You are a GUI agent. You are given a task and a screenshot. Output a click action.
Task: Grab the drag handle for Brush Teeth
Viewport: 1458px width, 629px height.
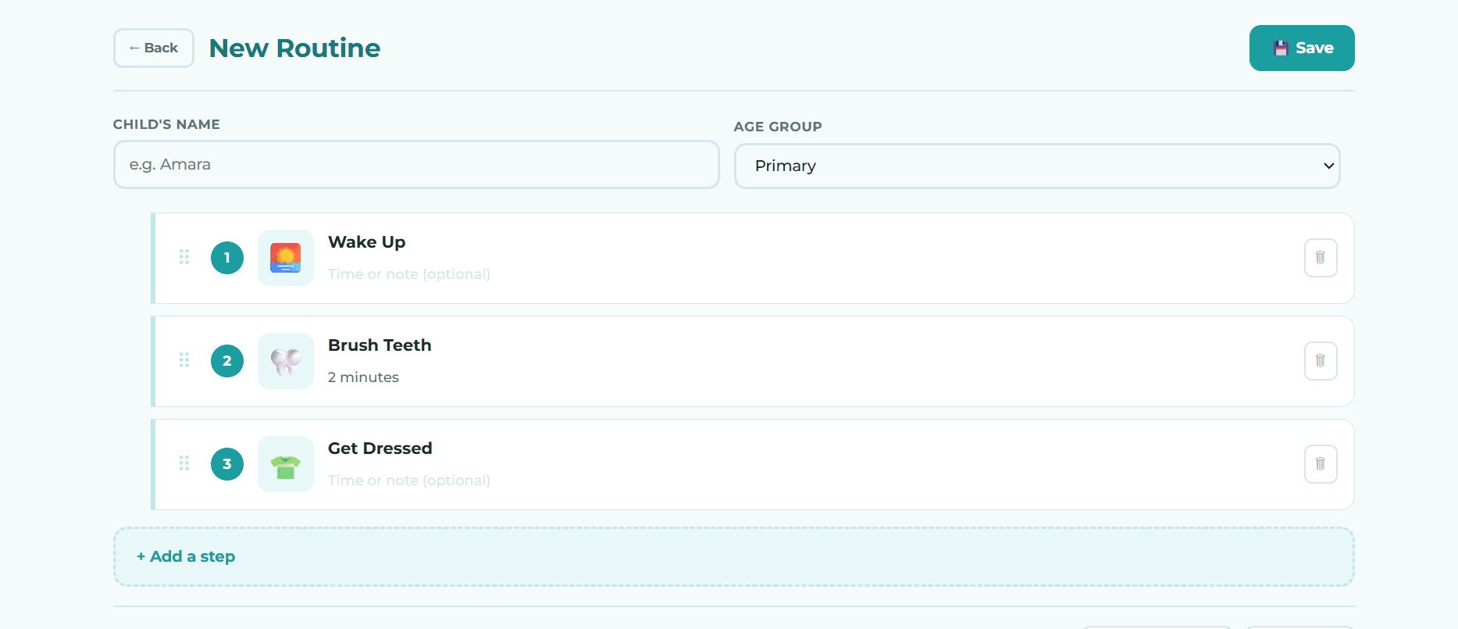184,360
